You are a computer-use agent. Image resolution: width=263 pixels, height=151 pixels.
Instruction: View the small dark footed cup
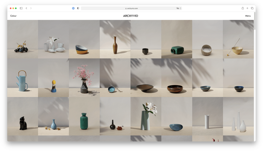pyautogui.click(x=146, y=39)
